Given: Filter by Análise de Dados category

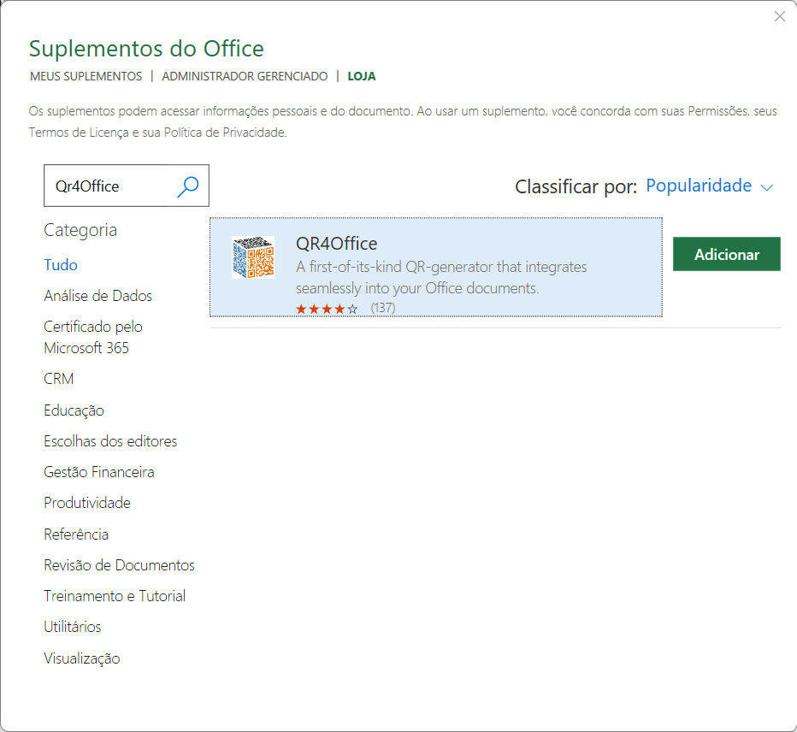Looking at the screenshot, I should [97, 296].
